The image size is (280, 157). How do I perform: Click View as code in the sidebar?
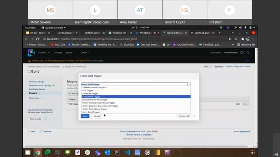click(35, 119)
